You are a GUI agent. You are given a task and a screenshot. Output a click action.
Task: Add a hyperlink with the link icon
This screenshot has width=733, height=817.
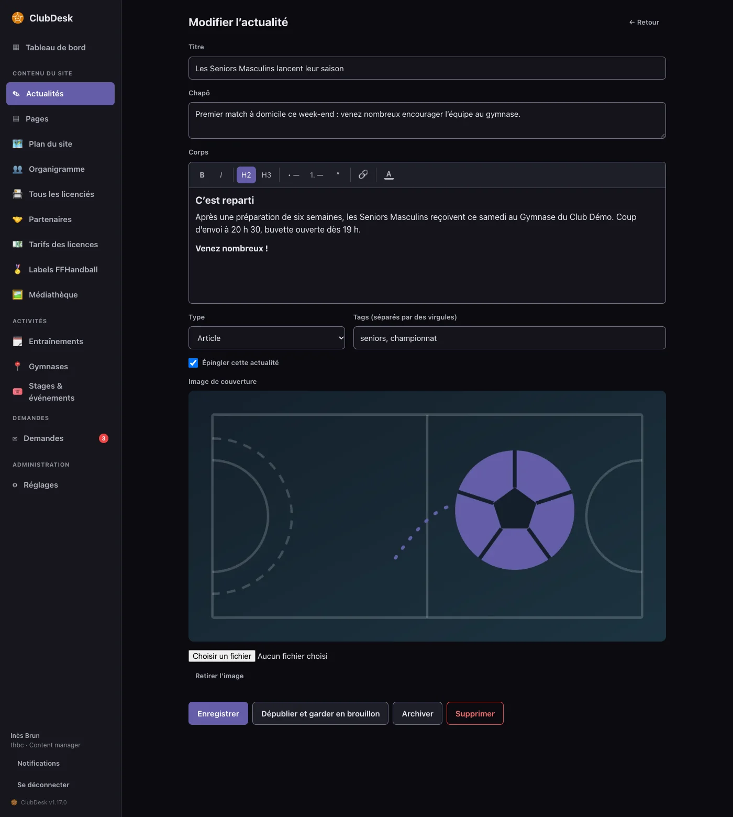pos(363,175)
